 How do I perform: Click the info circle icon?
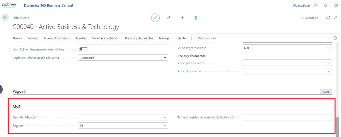[x=335, y=38]
